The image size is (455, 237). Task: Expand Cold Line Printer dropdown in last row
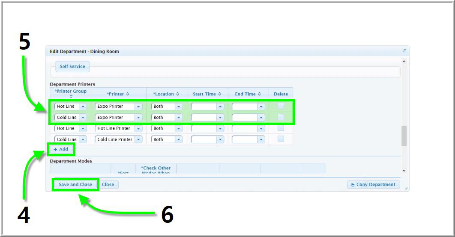138,139
